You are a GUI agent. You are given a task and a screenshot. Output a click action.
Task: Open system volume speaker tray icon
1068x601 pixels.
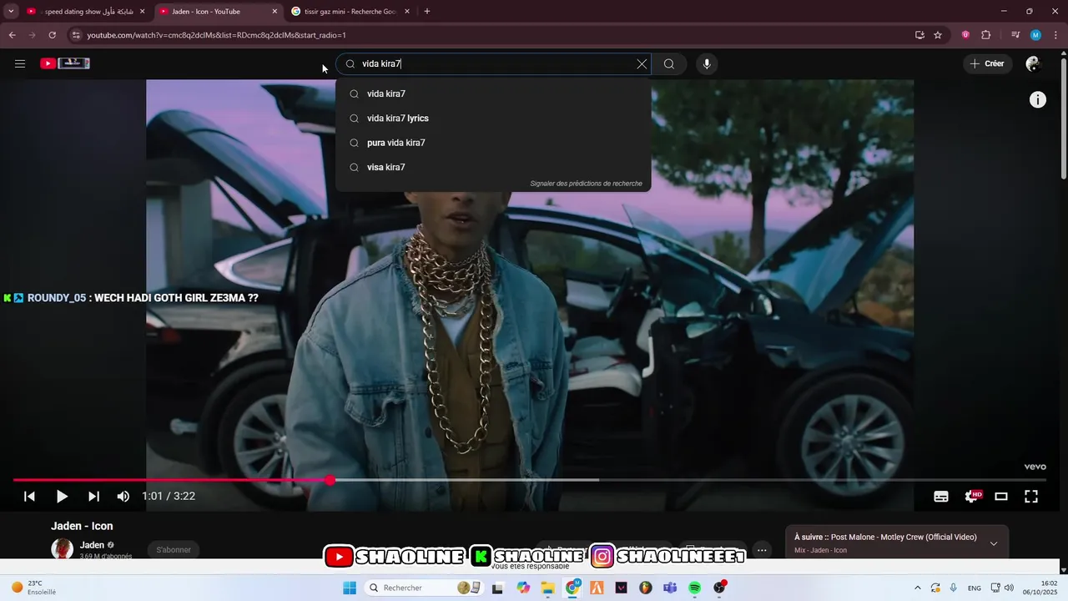[x=1009, y=588]
